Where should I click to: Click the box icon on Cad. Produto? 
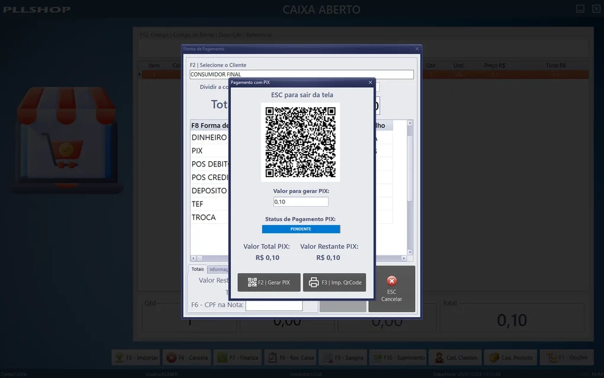[494, 358]
